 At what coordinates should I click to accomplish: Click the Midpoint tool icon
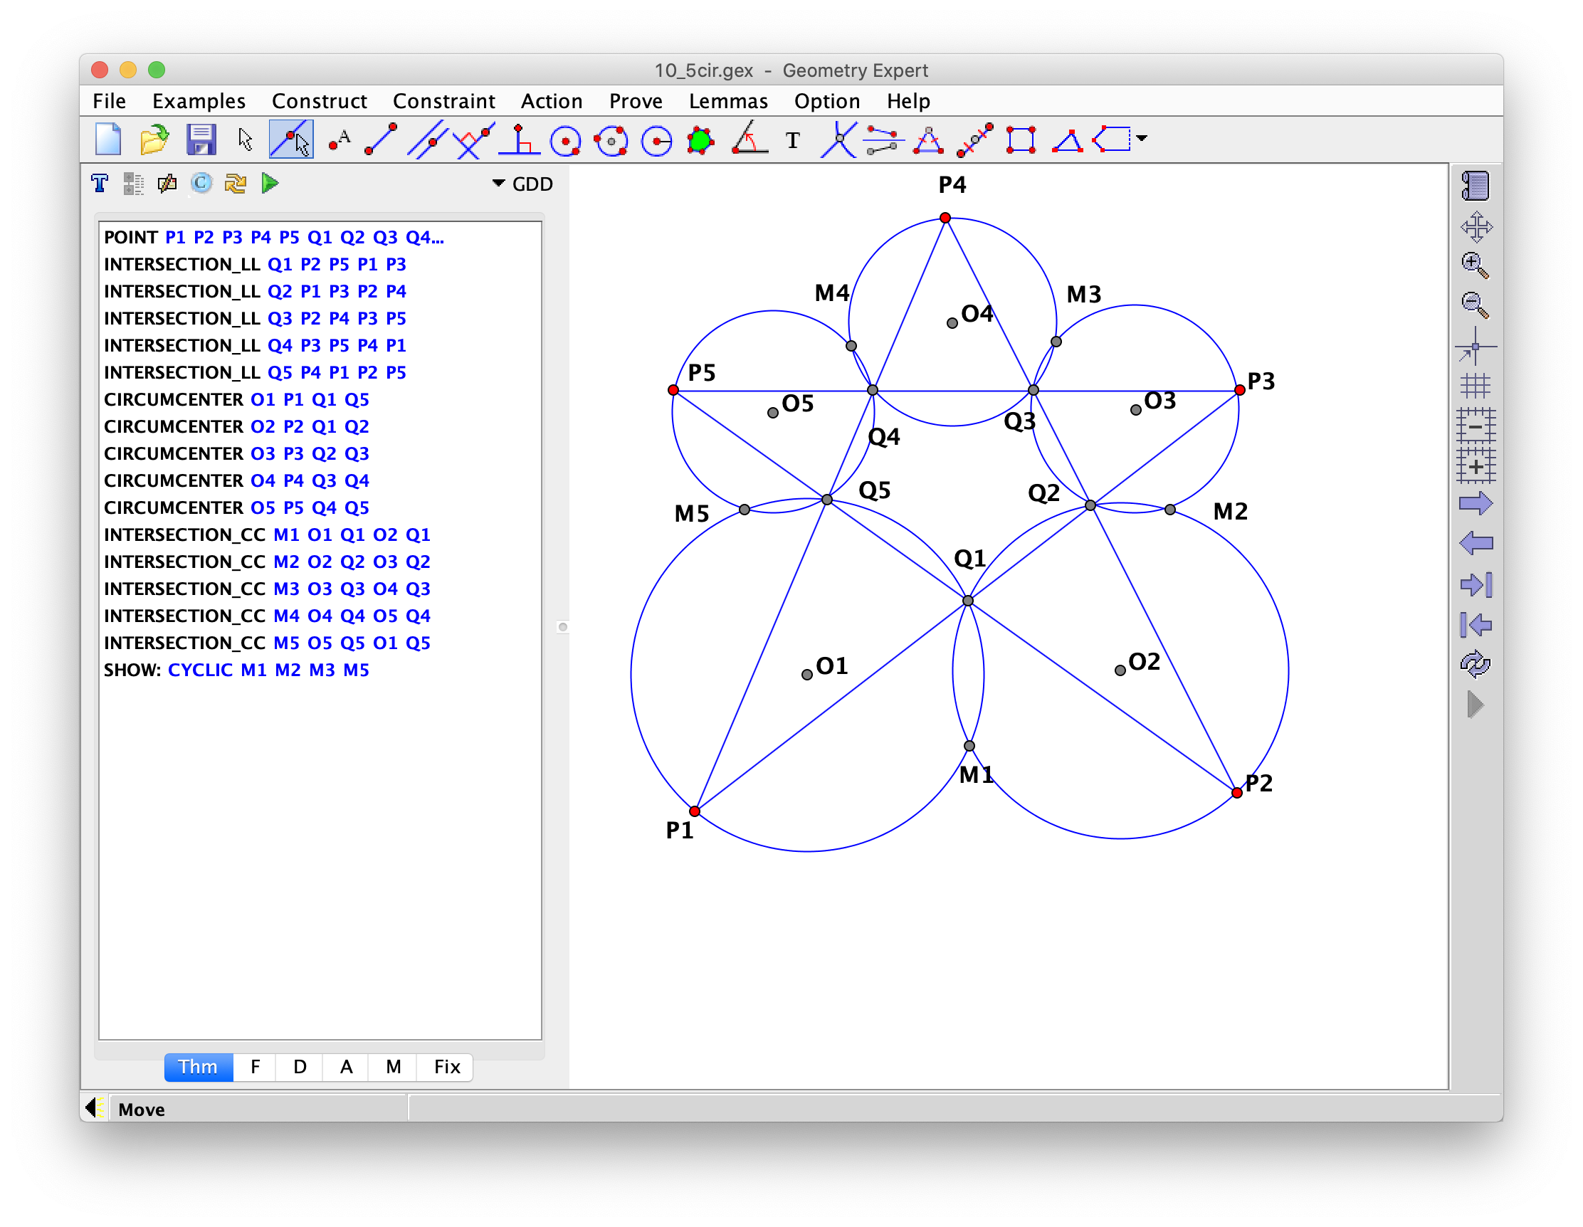(x=974, y=139)
